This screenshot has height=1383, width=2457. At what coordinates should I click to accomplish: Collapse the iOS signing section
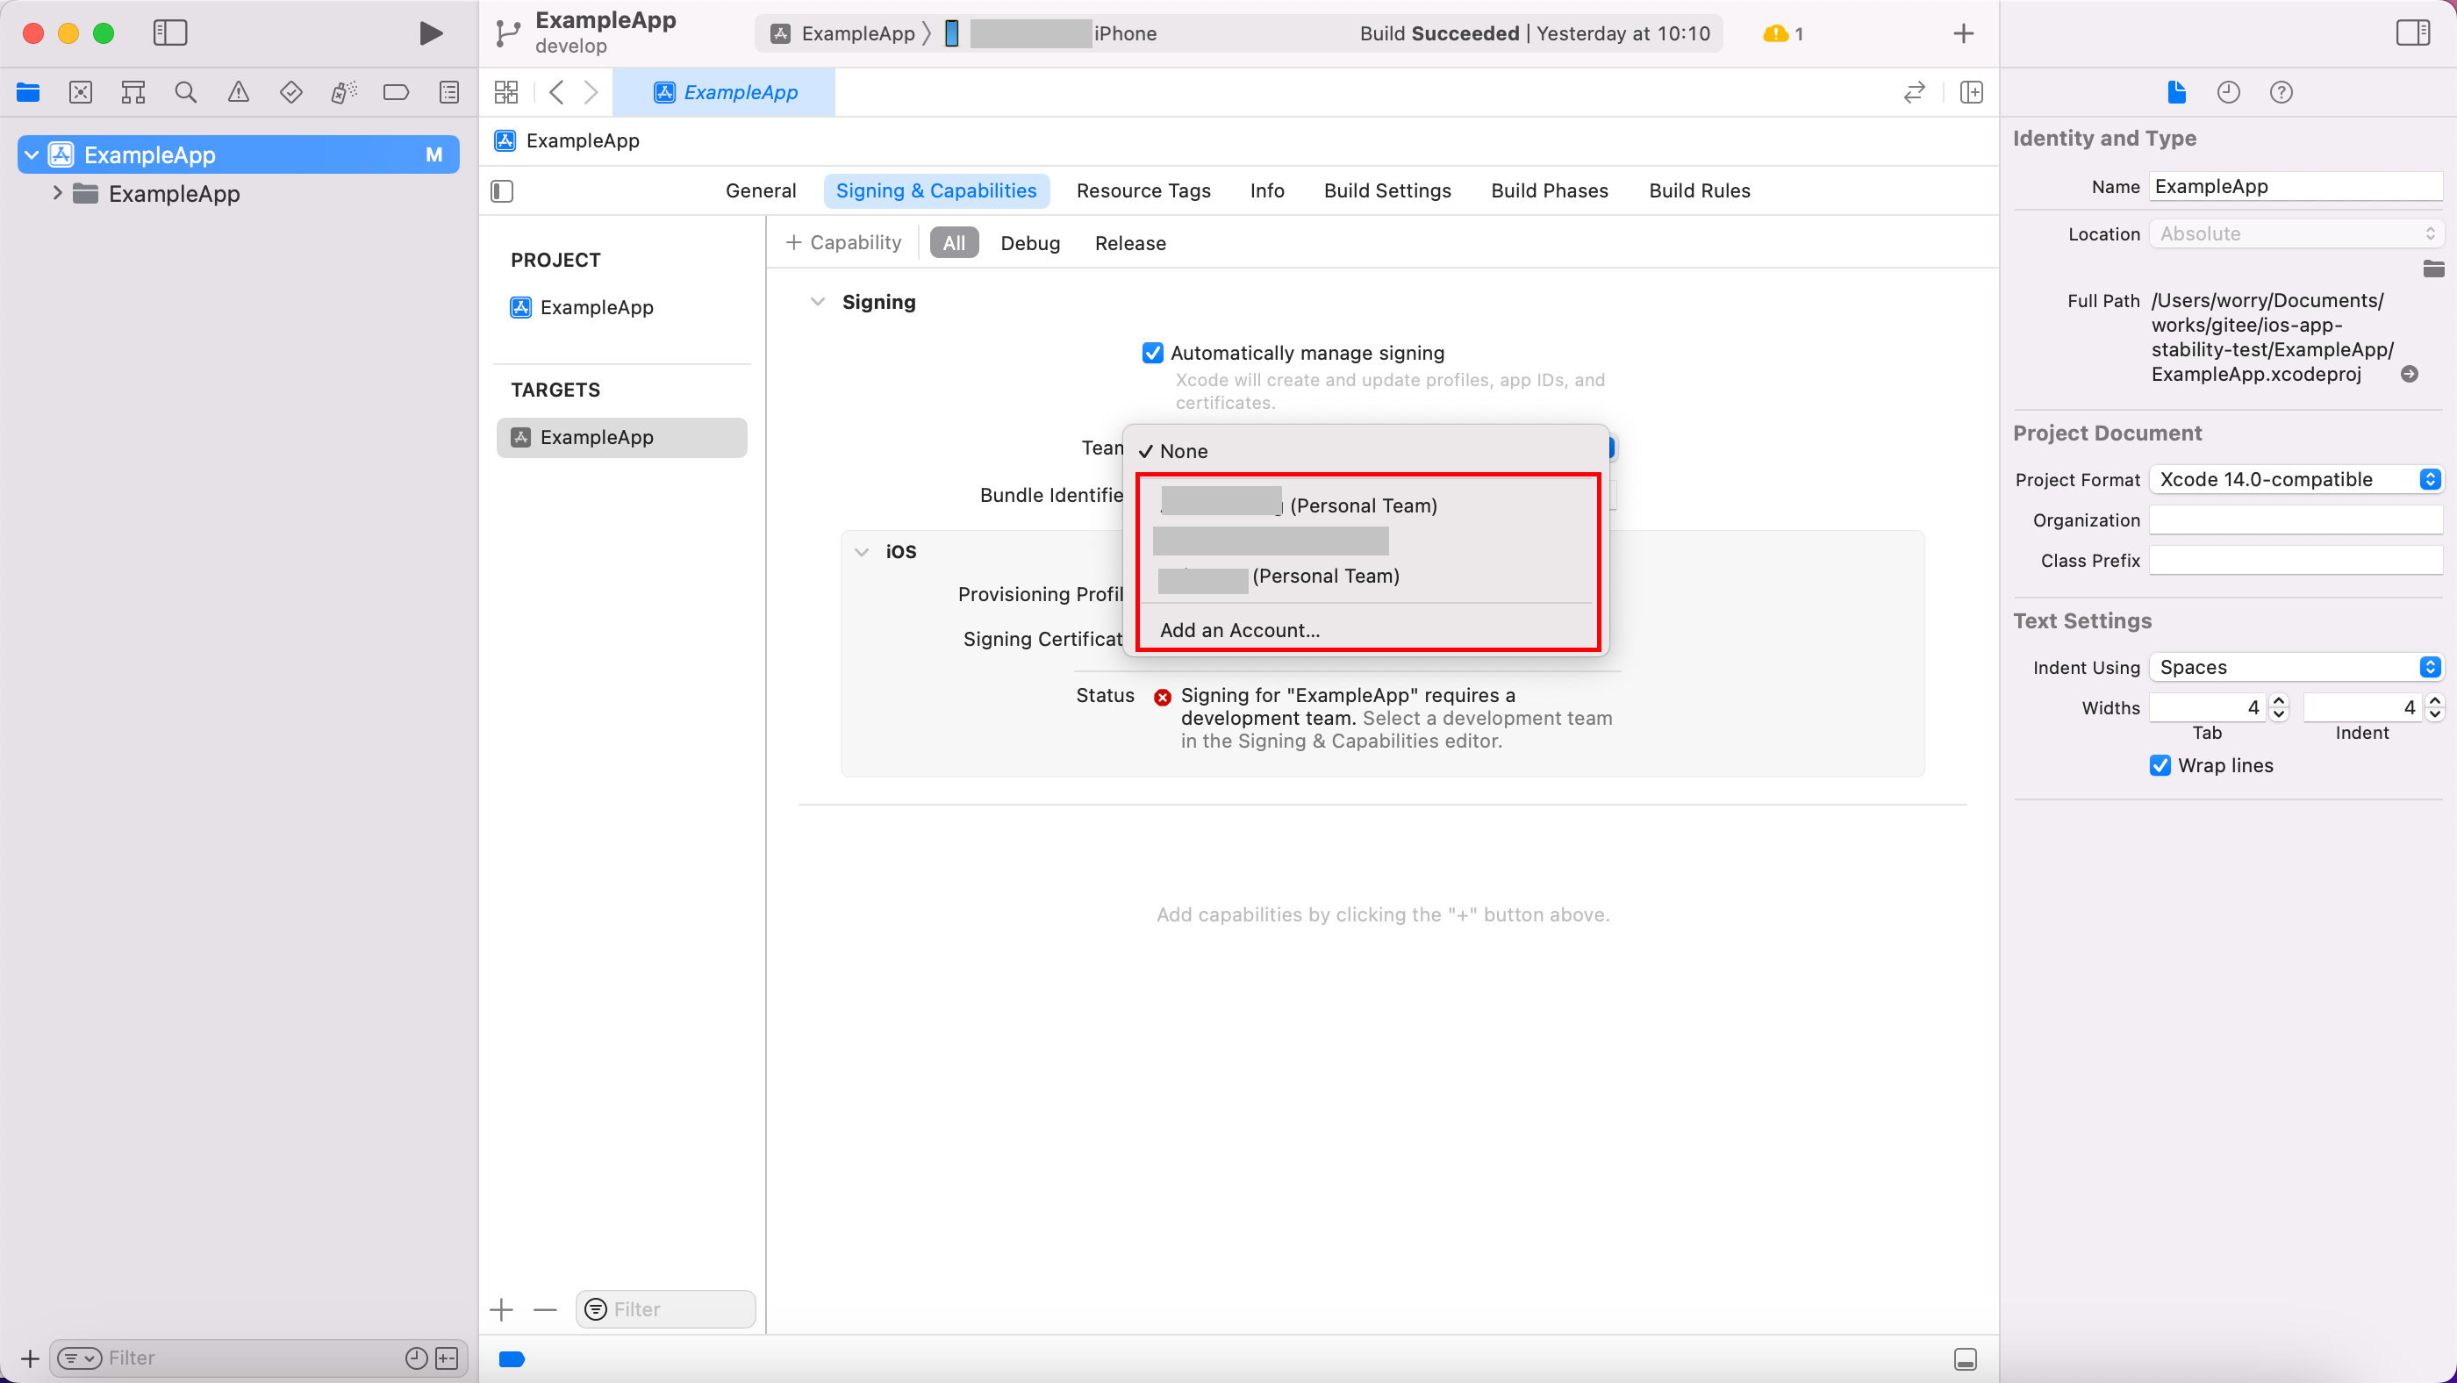(862, 552)
